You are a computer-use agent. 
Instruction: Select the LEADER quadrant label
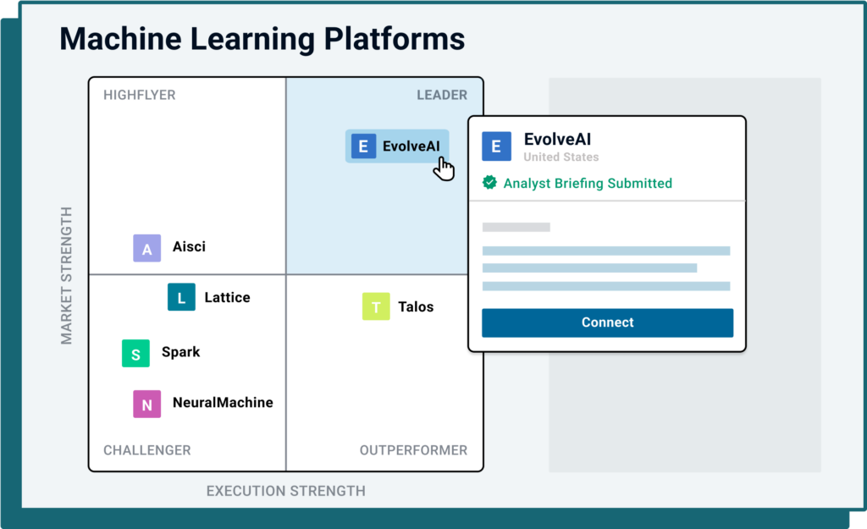[x=442, y=95]
